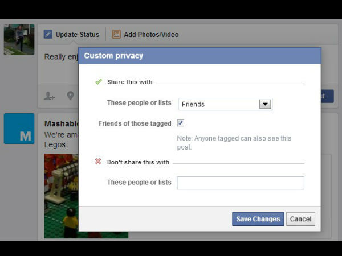The image size is (342, 256).
Task: Click the location pin icon
Action: (70, 96)
